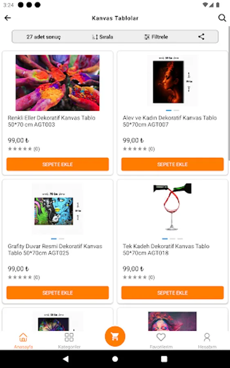
Task: Tap the share icon in the filter bar
Action: (201, 37)
